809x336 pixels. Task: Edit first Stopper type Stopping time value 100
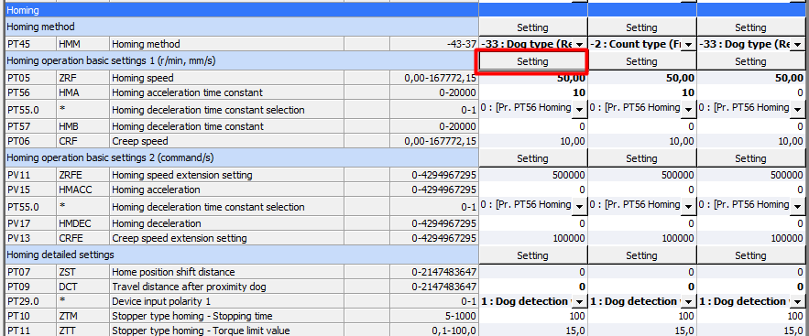532,315
